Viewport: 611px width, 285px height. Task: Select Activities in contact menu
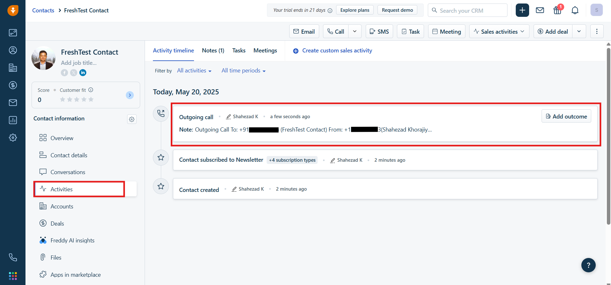click(x=85, y=189)
